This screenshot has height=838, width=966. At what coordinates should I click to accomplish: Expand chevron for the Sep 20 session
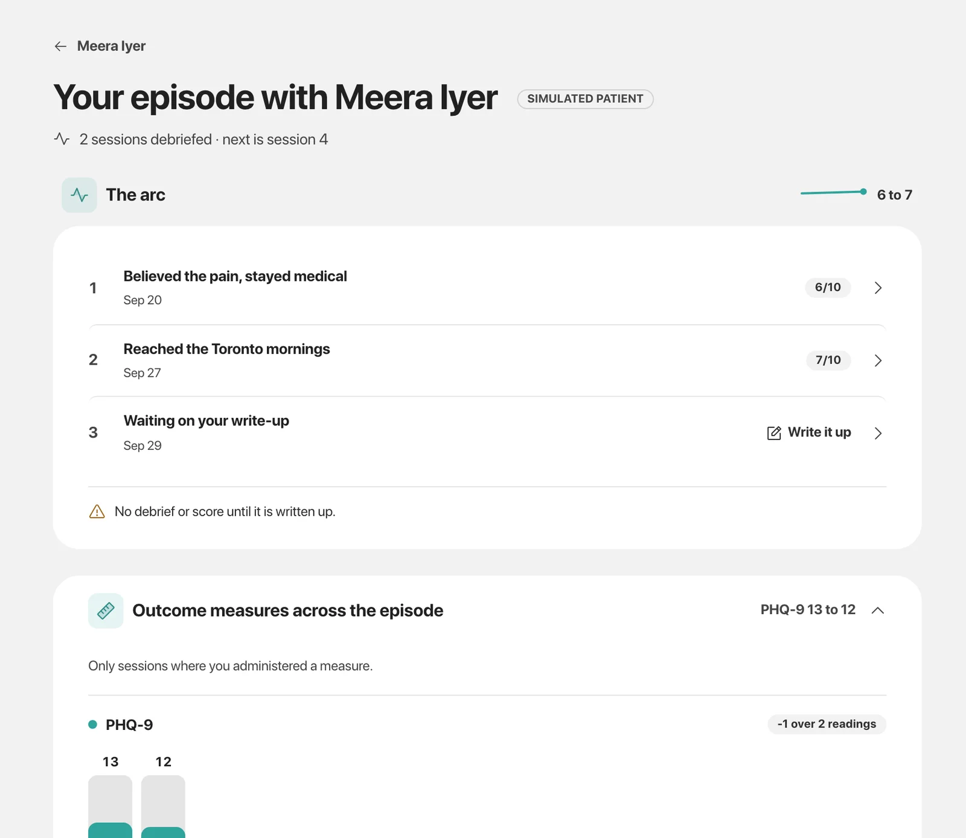878,288
